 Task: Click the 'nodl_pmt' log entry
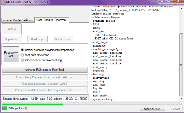click(99, 32)
